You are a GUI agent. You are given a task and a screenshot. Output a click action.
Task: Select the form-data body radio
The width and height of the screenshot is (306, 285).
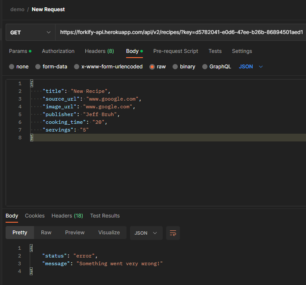38,67
